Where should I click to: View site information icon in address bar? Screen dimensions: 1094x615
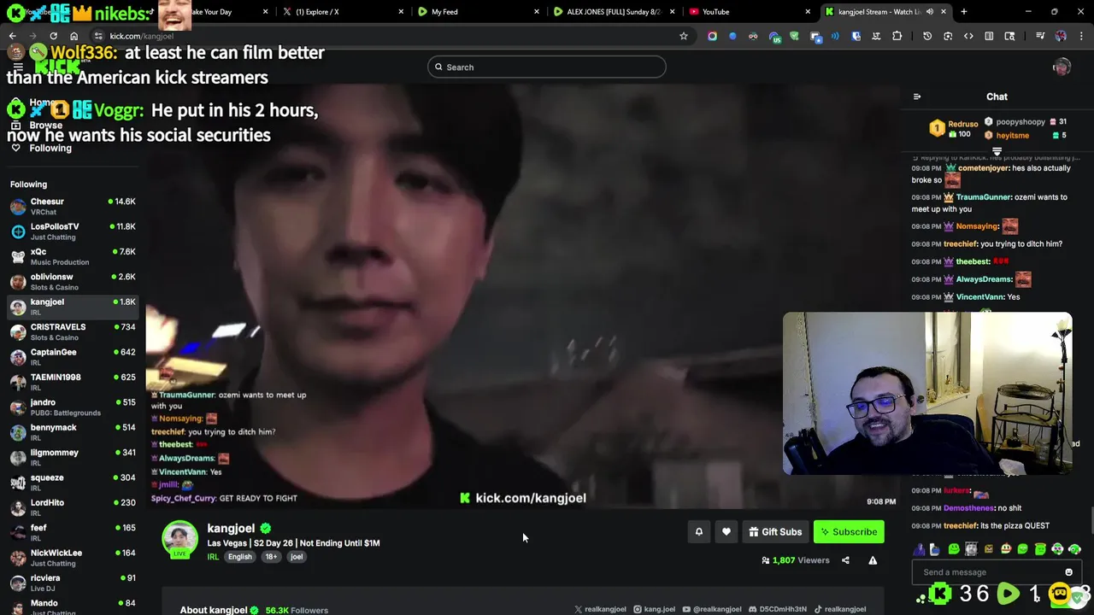pos(98,36)
